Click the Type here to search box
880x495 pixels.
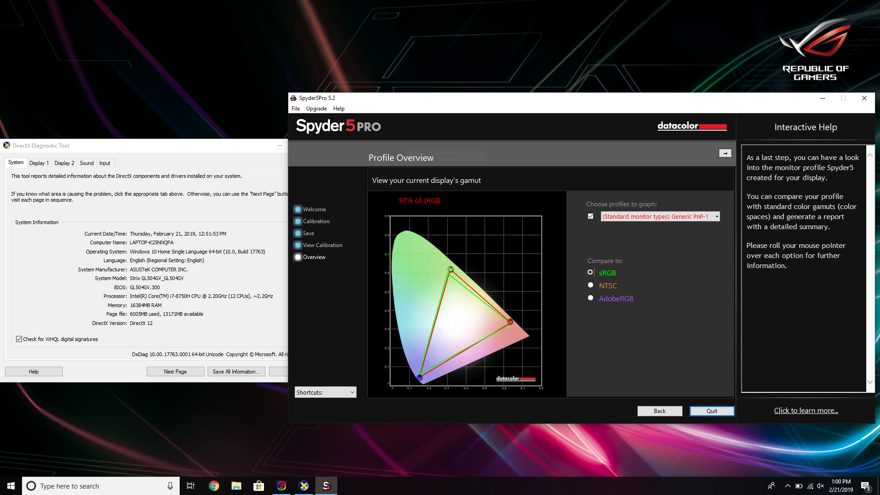pyautogui.click(x=101, y=486)
